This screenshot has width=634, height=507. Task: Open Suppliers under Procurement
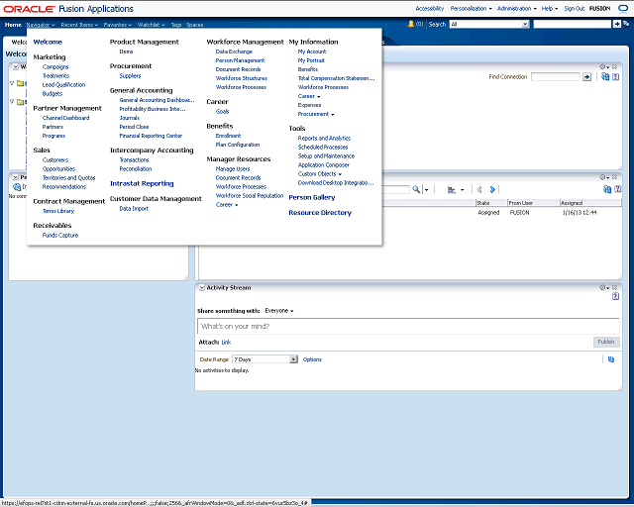(130, 76)
